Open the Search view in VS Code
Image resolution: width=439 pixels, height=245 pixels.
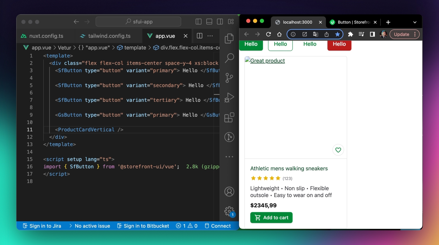click(229, 58)
